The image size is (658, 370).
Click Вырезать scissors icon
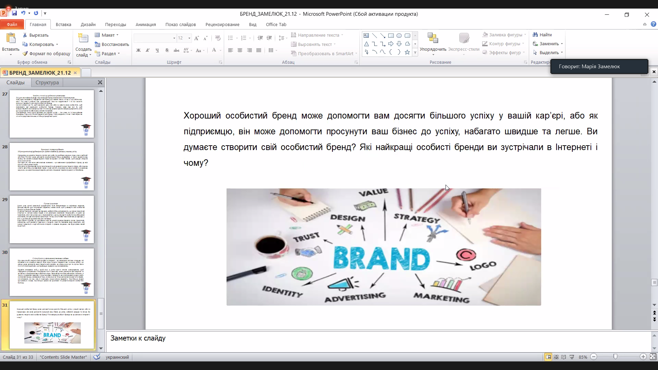[x=25, y=35]
